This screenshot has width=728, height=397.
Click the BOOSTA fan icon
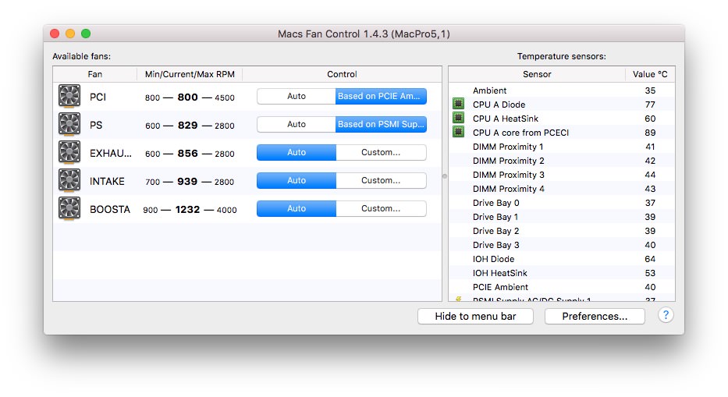69,208
